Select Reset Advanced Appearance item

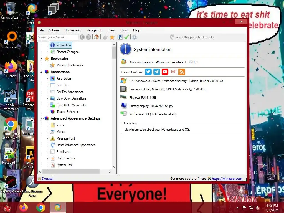pos(76,145)
